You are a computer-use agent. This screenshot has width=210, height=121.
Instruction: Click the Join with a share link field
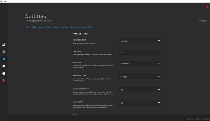tap(198, 119)
